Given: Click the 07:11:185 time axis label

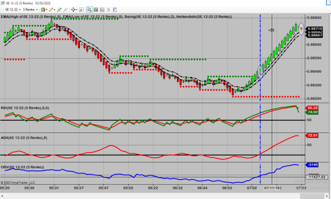Looking at the screenshot, I should [273, 187].
